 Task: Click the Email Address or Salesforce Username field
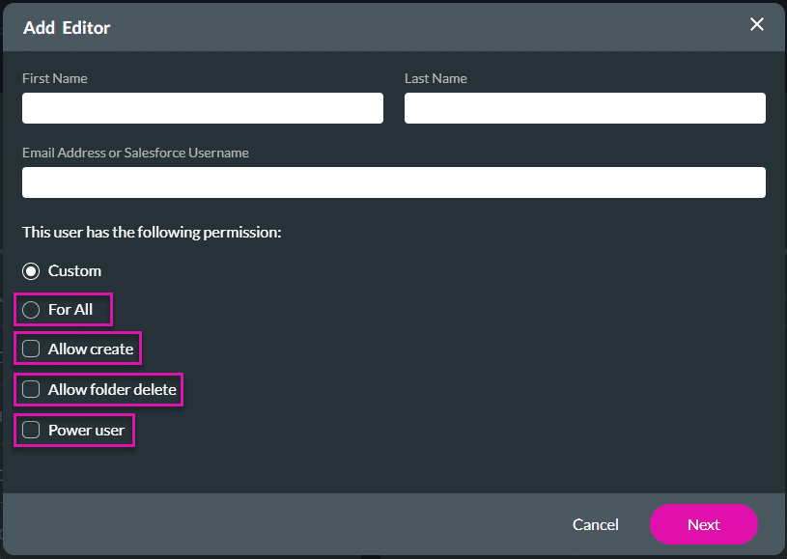(x=393, y=182)
